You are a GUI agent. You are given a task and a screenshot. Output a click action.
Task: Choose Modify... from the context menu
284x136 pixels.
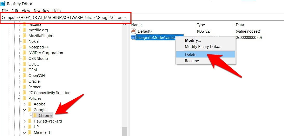point(205,40)
